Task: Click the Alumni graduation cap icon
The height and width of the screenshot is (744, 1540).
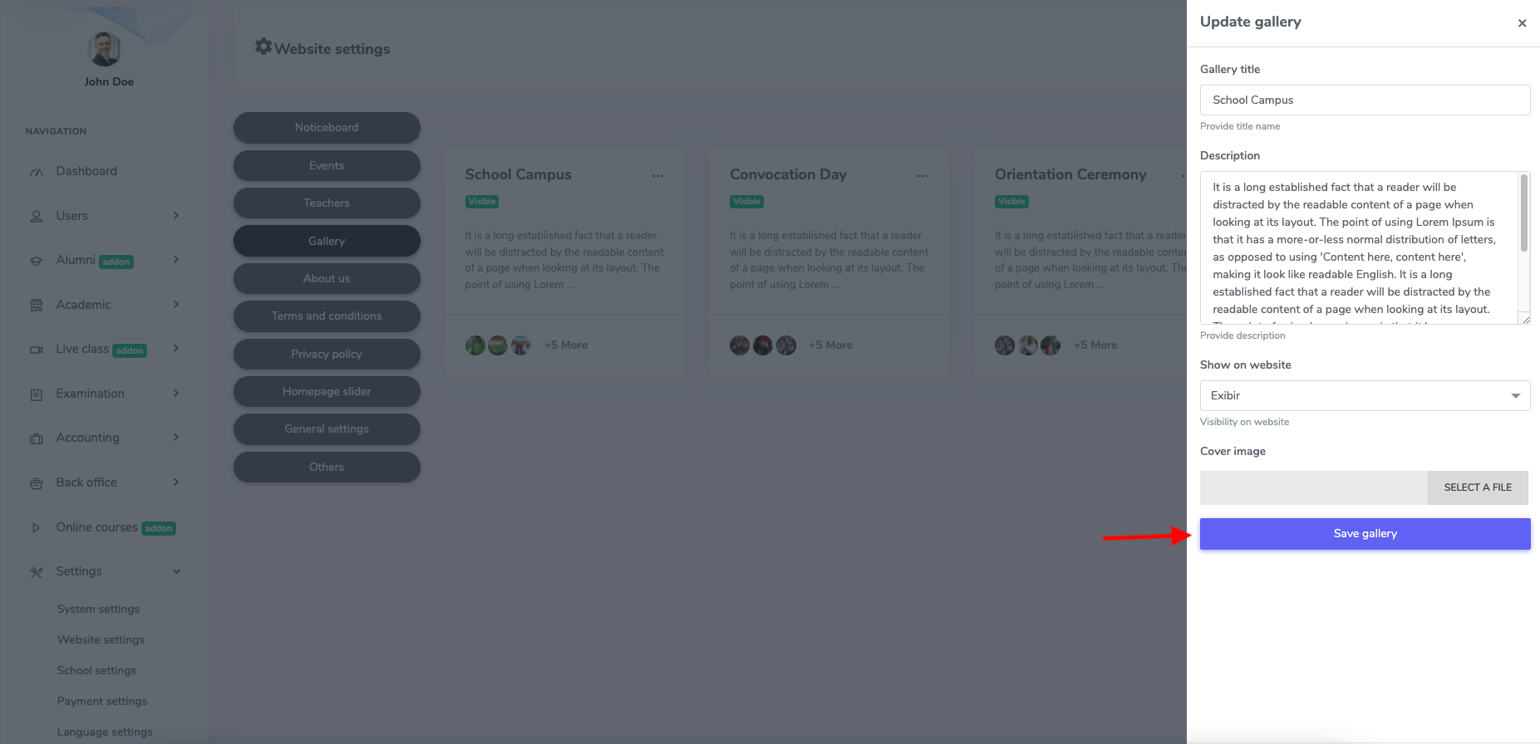Action: (x=37, y=261)
